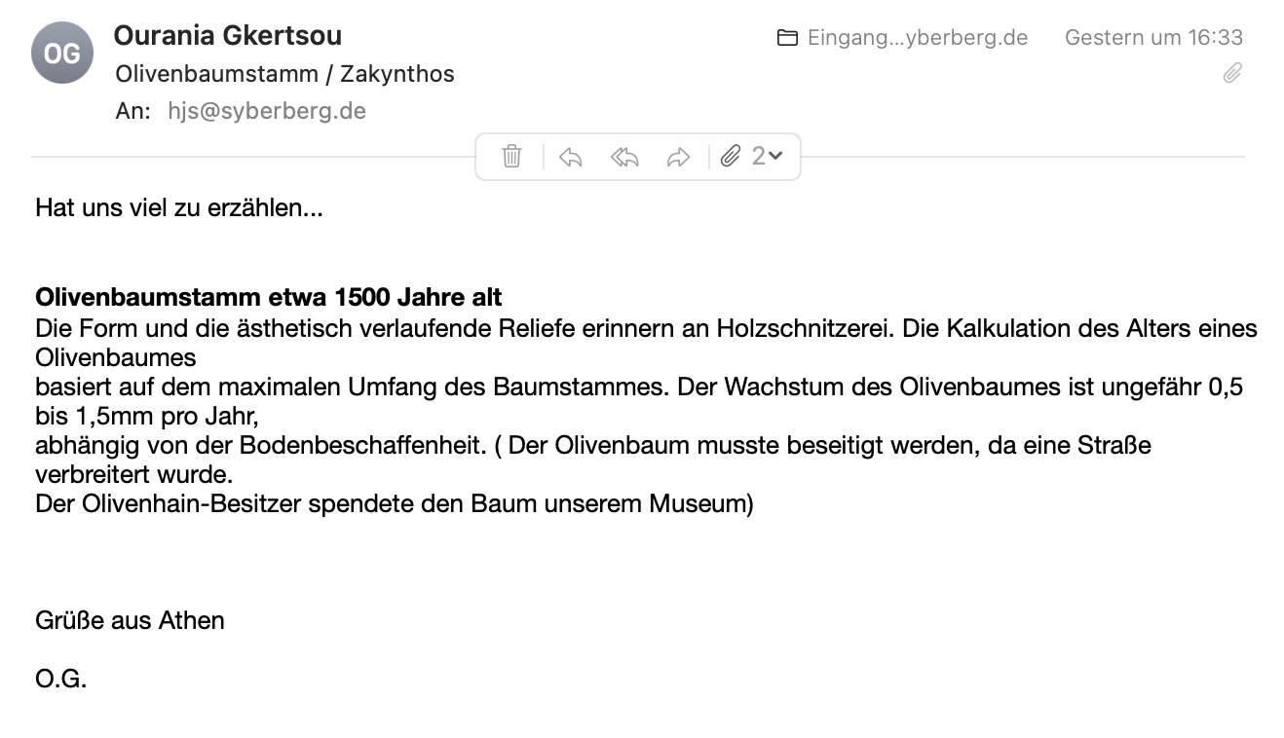This screenshot has width=1284, height=738.
Task: Click the attachment count number 2
Action: click(758, 156)
